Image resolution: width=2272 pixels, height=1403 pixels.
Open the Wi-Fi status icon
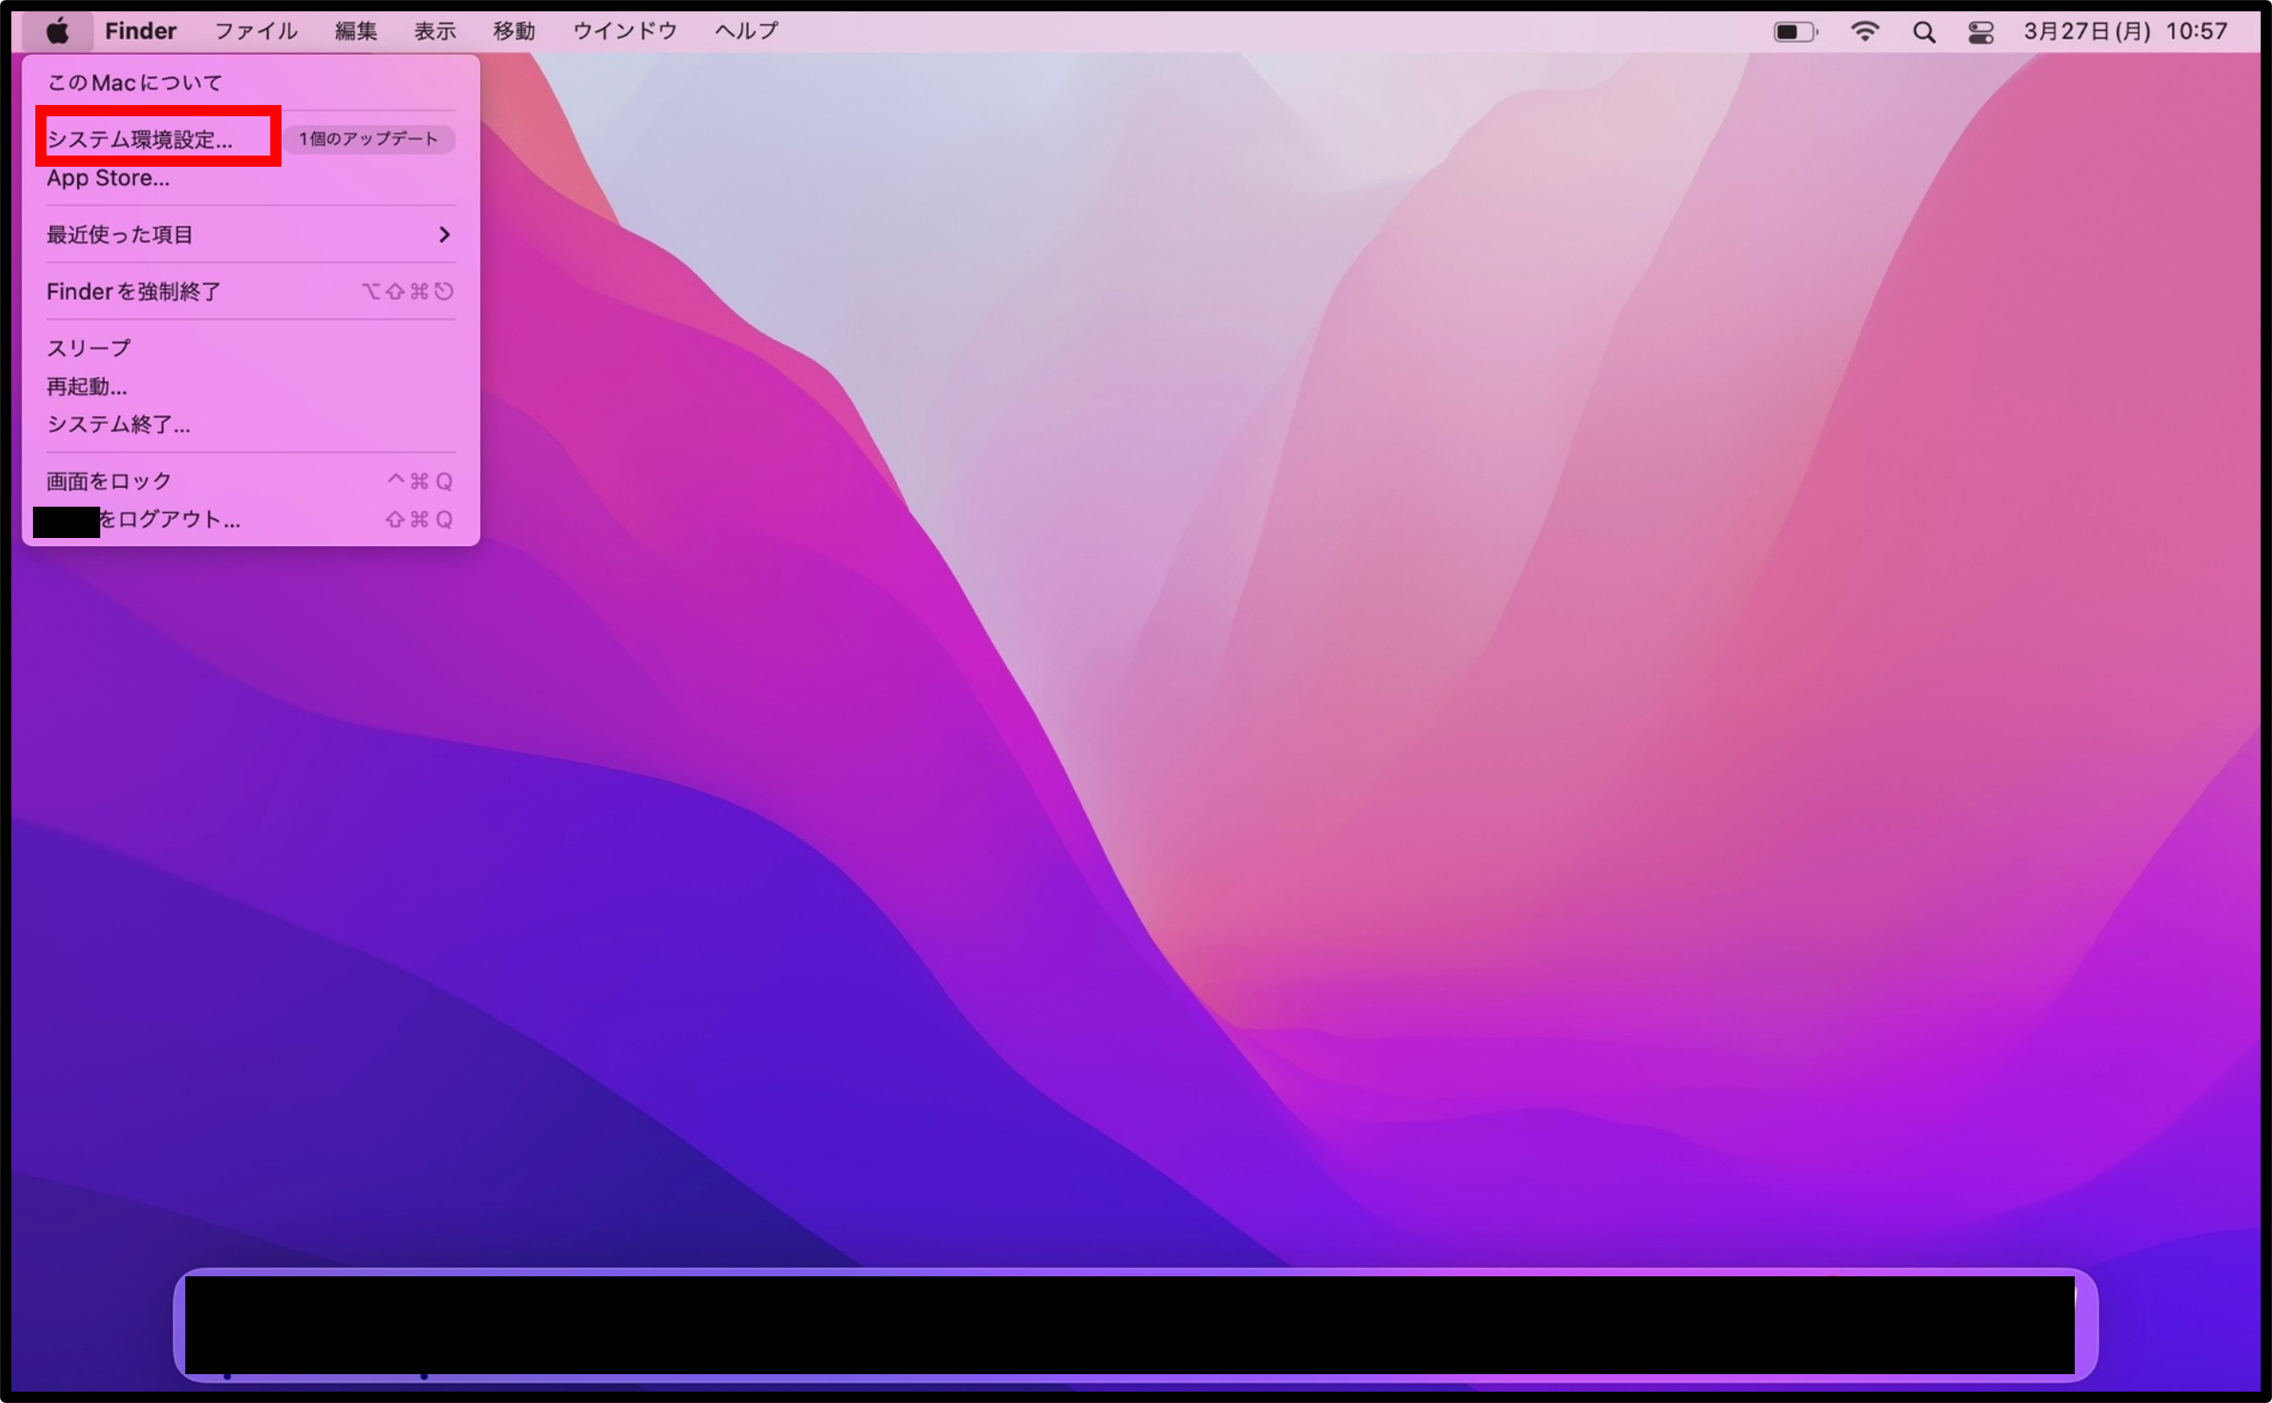[1864, 31]
